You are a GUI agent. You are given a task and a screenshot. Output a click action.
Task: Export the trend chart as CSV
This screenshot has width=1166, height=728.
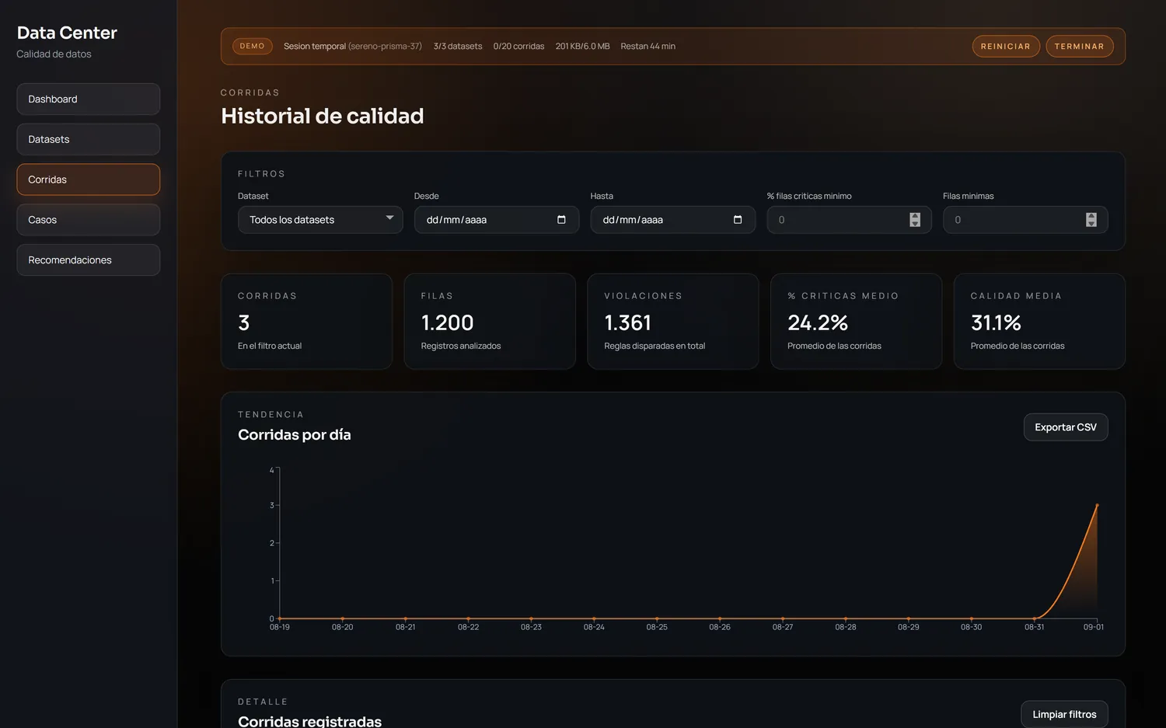coord(1066,427)
